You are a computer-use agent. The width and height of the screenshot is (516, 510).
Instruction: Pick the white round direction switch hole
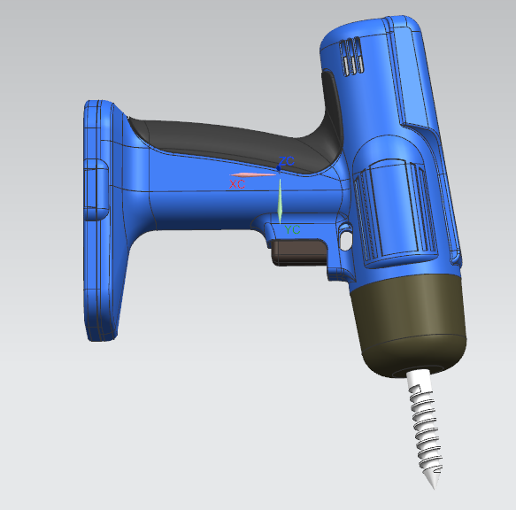click(x=345, y=240)
